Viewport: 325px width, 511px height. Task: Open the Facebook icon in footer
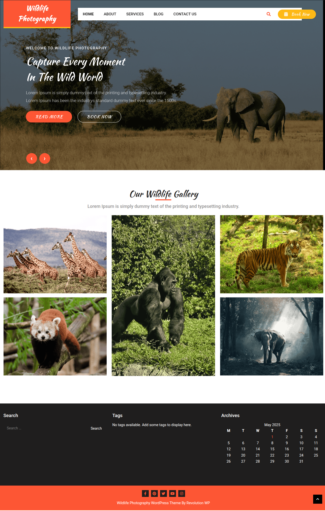tap(145, 493)
